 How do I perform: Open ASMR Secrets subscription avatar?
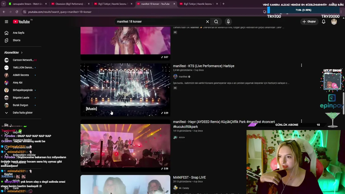tap(6, 75)
